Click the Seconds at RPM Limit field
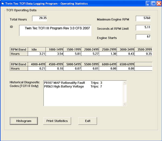 click(143, 27)
